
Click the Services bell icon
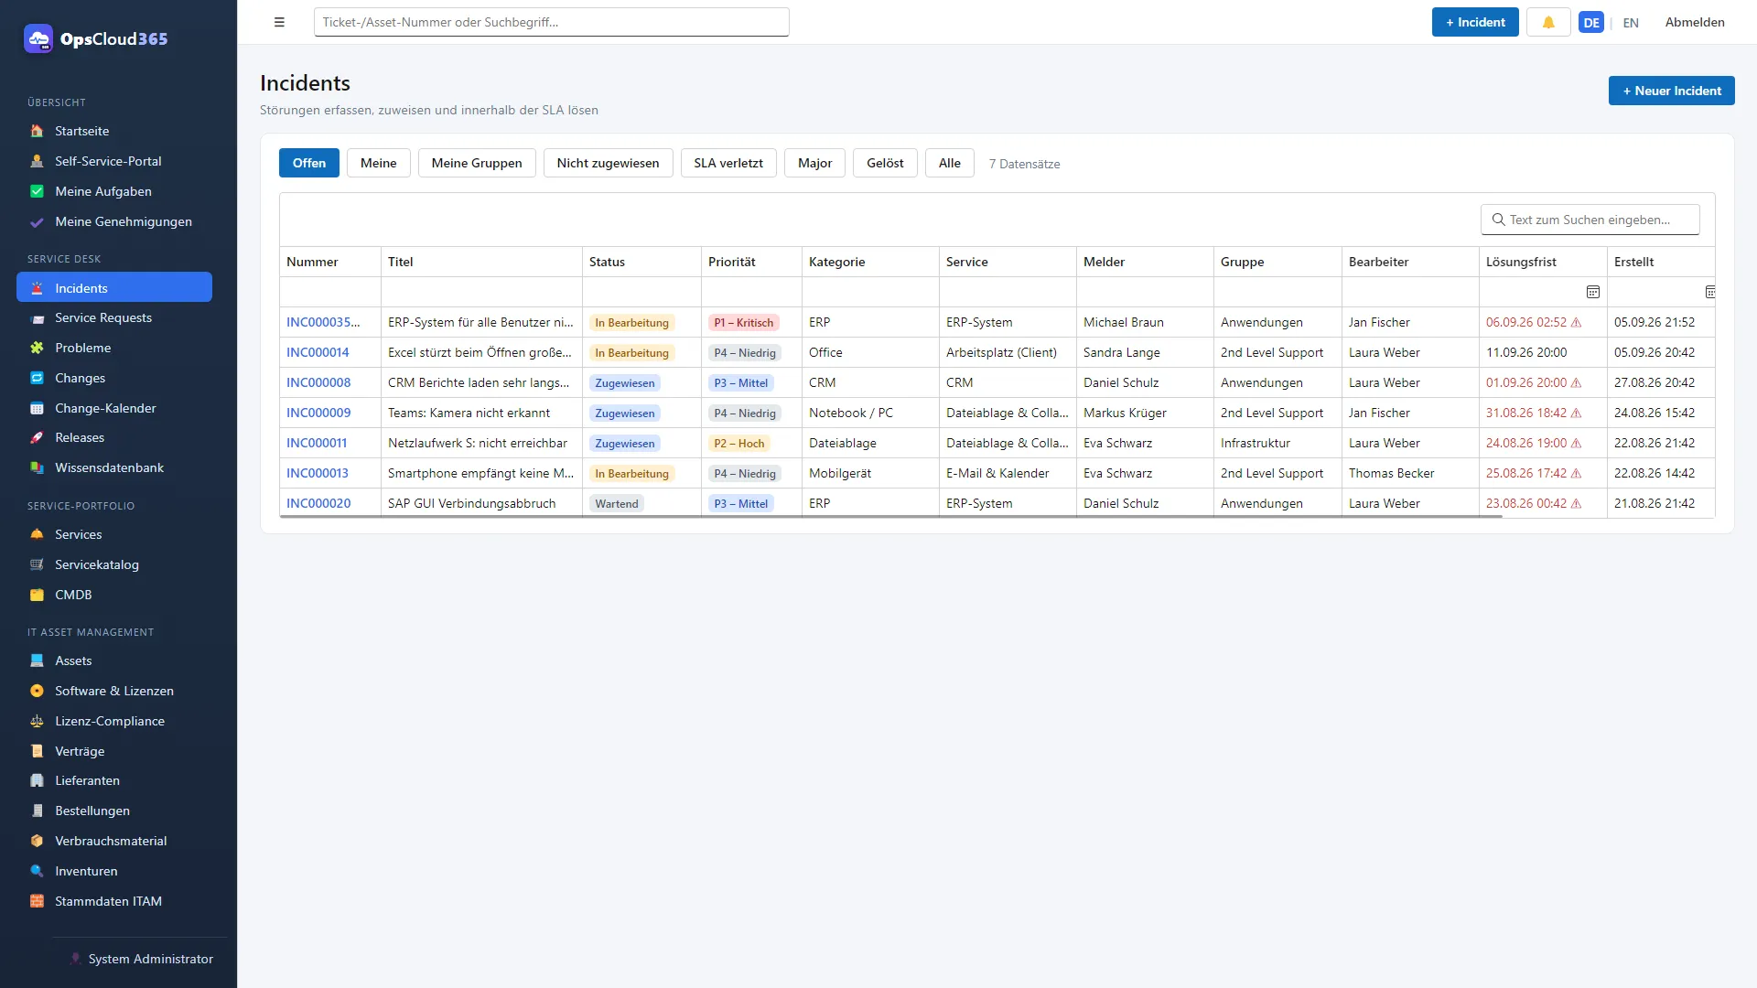pyautogui.click(x=37, y=534)
